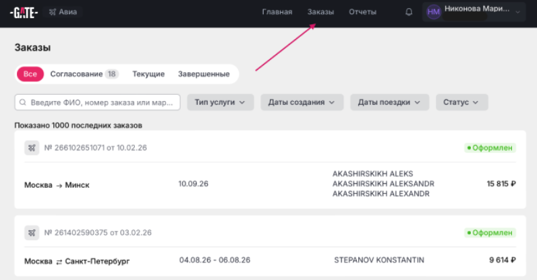Expand Даты поездки dropdown
Image resolution: width=537 pixels, height=280 pixels.
[389, 102]
